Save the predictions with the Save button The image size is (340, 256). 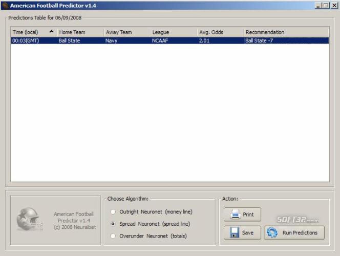point(242,232)
